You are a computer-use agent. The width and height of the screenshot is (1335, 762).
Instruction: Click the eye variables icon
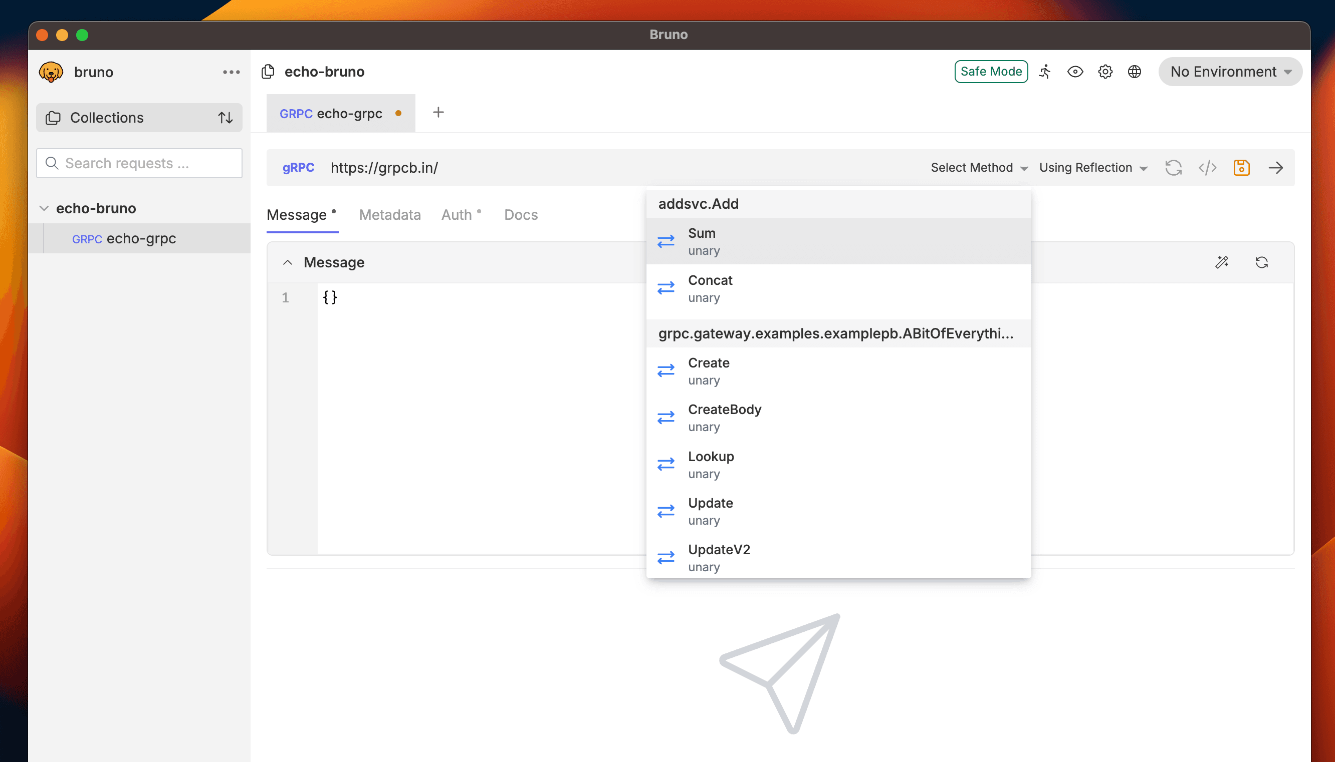pos(1075,71)
